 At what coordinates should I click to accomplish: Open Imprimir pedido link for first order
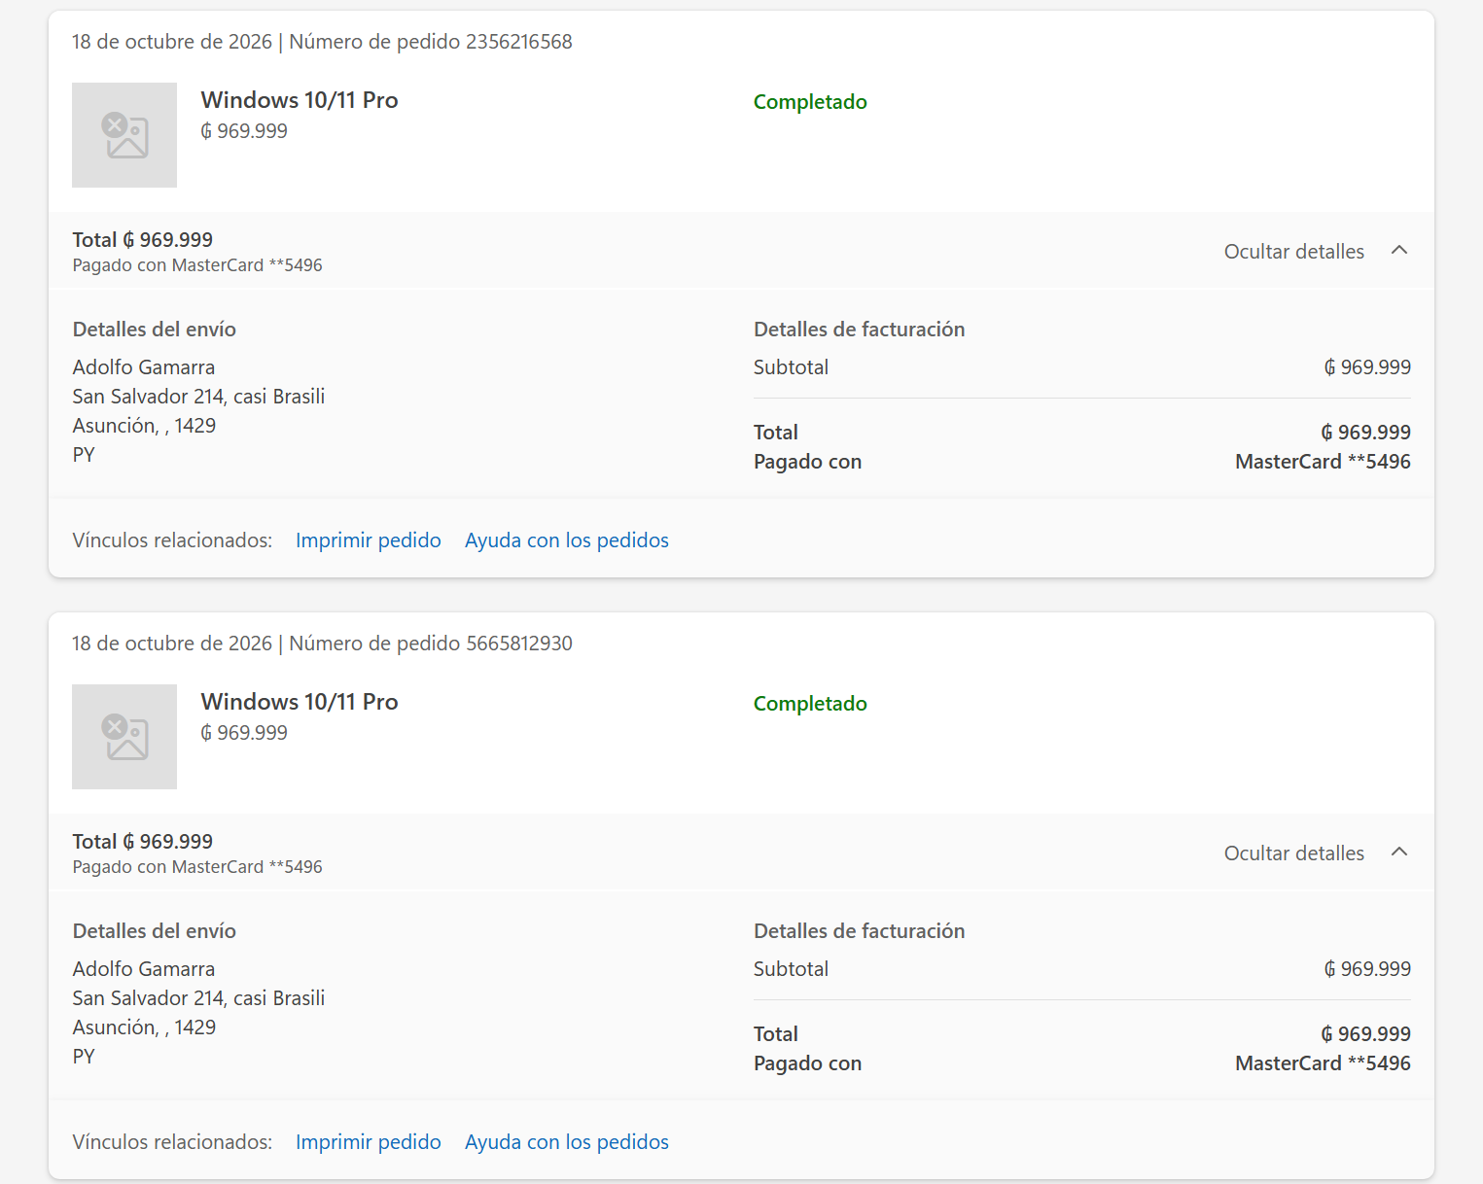pyautogui.click(x=369, y=540)
